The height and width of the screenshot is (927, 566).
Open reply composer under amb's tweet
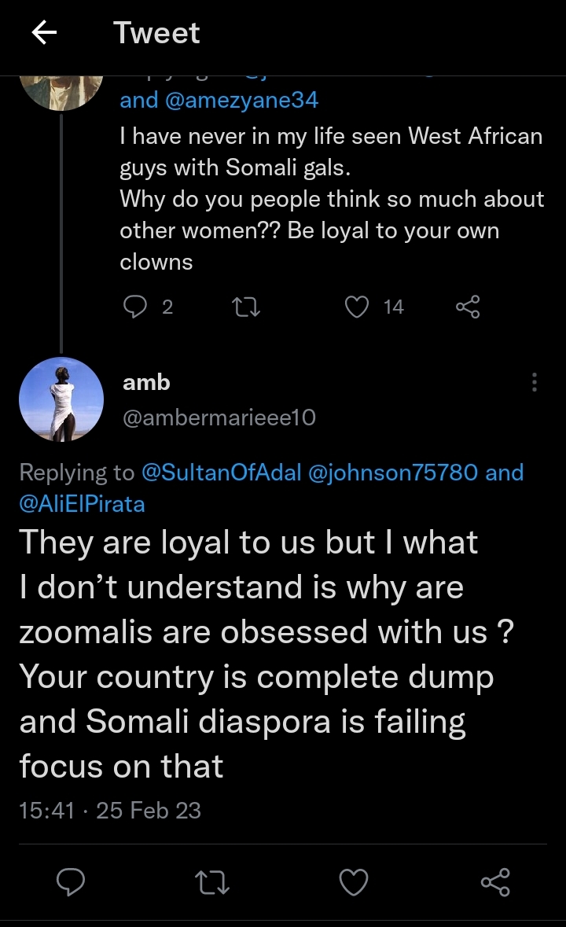(71, 882)
